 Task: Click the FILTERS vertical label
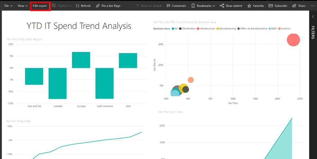point(313,32)
